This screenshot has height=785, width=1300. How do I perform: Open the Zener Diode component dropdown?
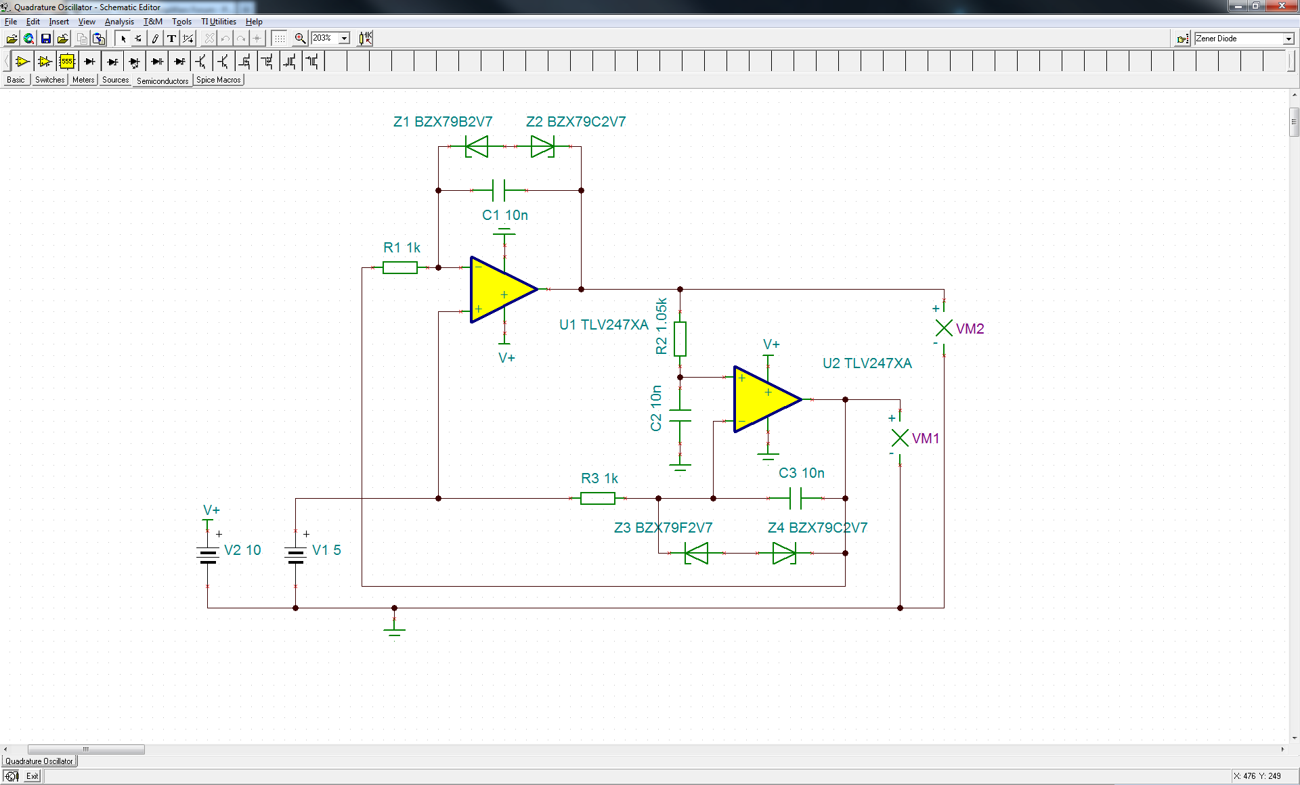(1288, 39)
